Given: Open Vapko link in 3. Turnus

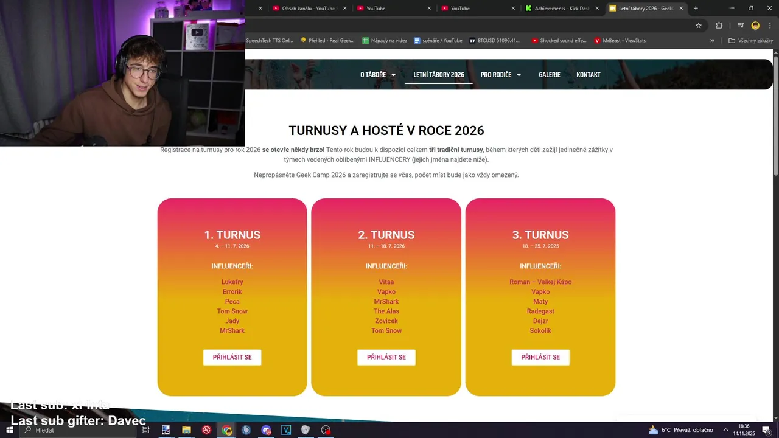Looking at the screenshot, I should click(x=540, y=292).
